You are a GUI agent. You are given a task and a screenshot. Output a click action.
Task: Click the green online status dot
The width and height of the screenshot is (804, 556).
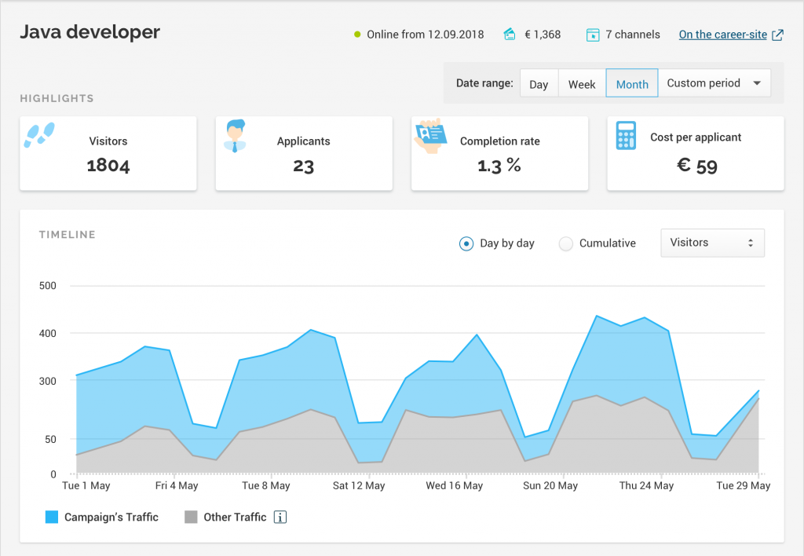coord(357,35)
